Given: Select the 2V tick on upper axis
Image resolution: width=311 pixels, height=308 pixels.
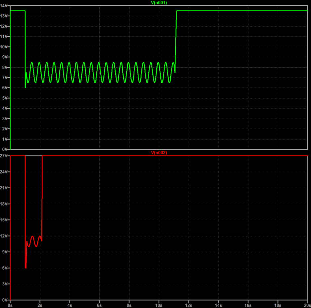Looking at the screenshot, I should pos(5,129).
